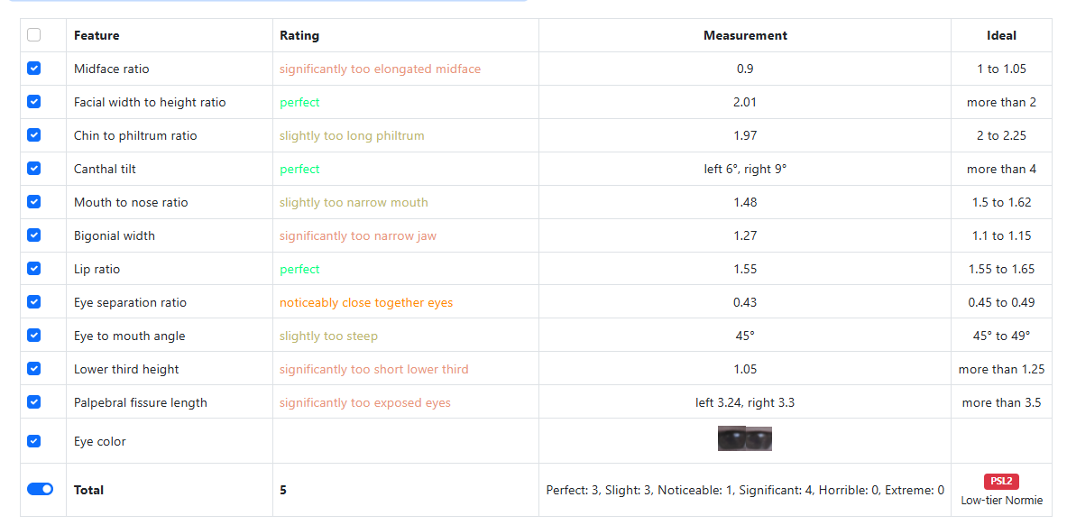Click the red PSL2 badge
Screen dimensions: 1067x525
pos(1001,482)
